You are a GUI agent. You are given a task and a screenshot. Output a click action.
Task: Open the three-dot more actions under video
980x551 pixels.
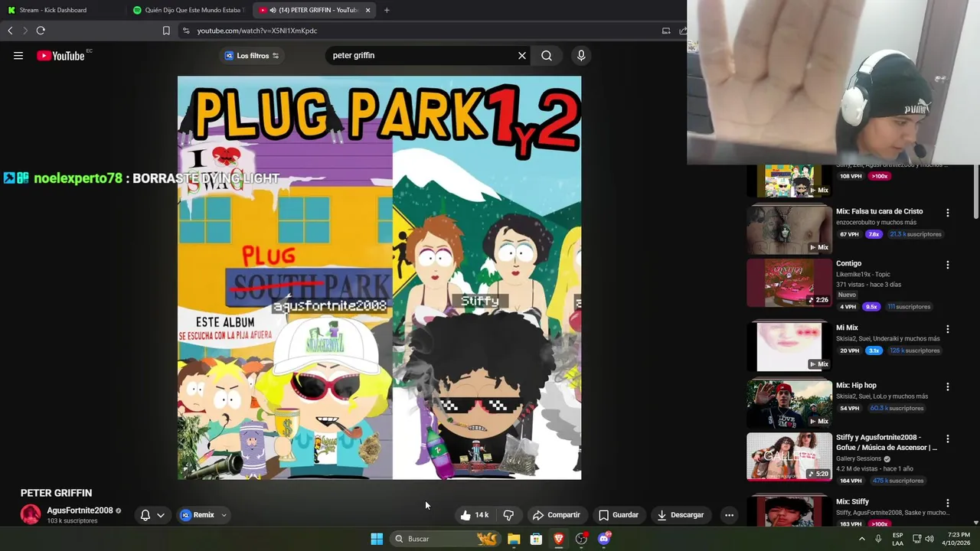coord(729,515)
